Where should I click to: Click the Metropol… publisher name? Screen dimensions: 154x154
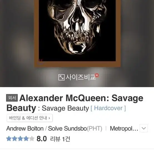[124, 128]
